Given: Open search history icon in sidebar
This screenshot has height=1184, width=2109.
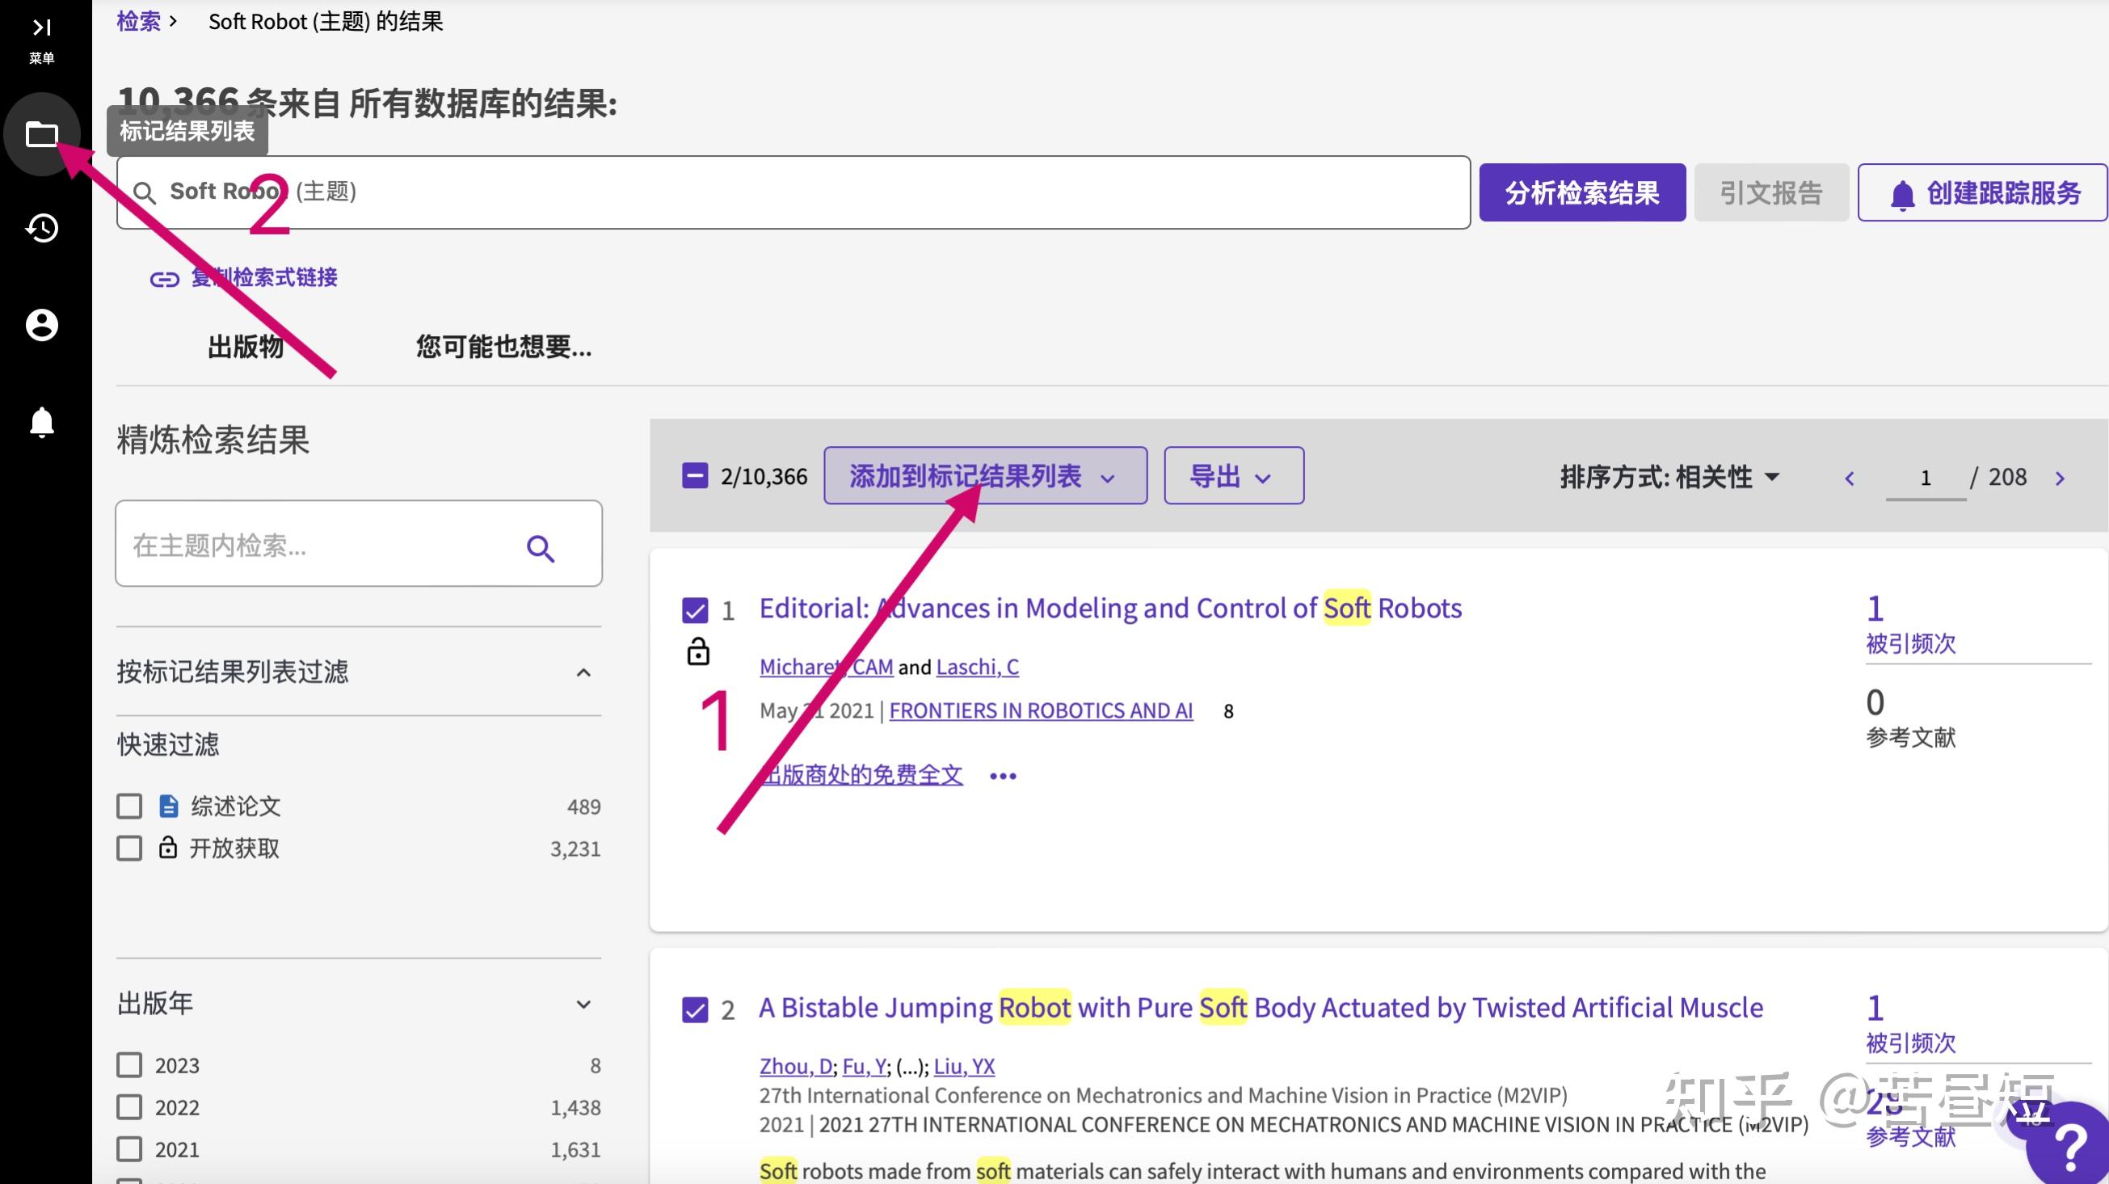Looking at the screenshot, I should [41, 228].
